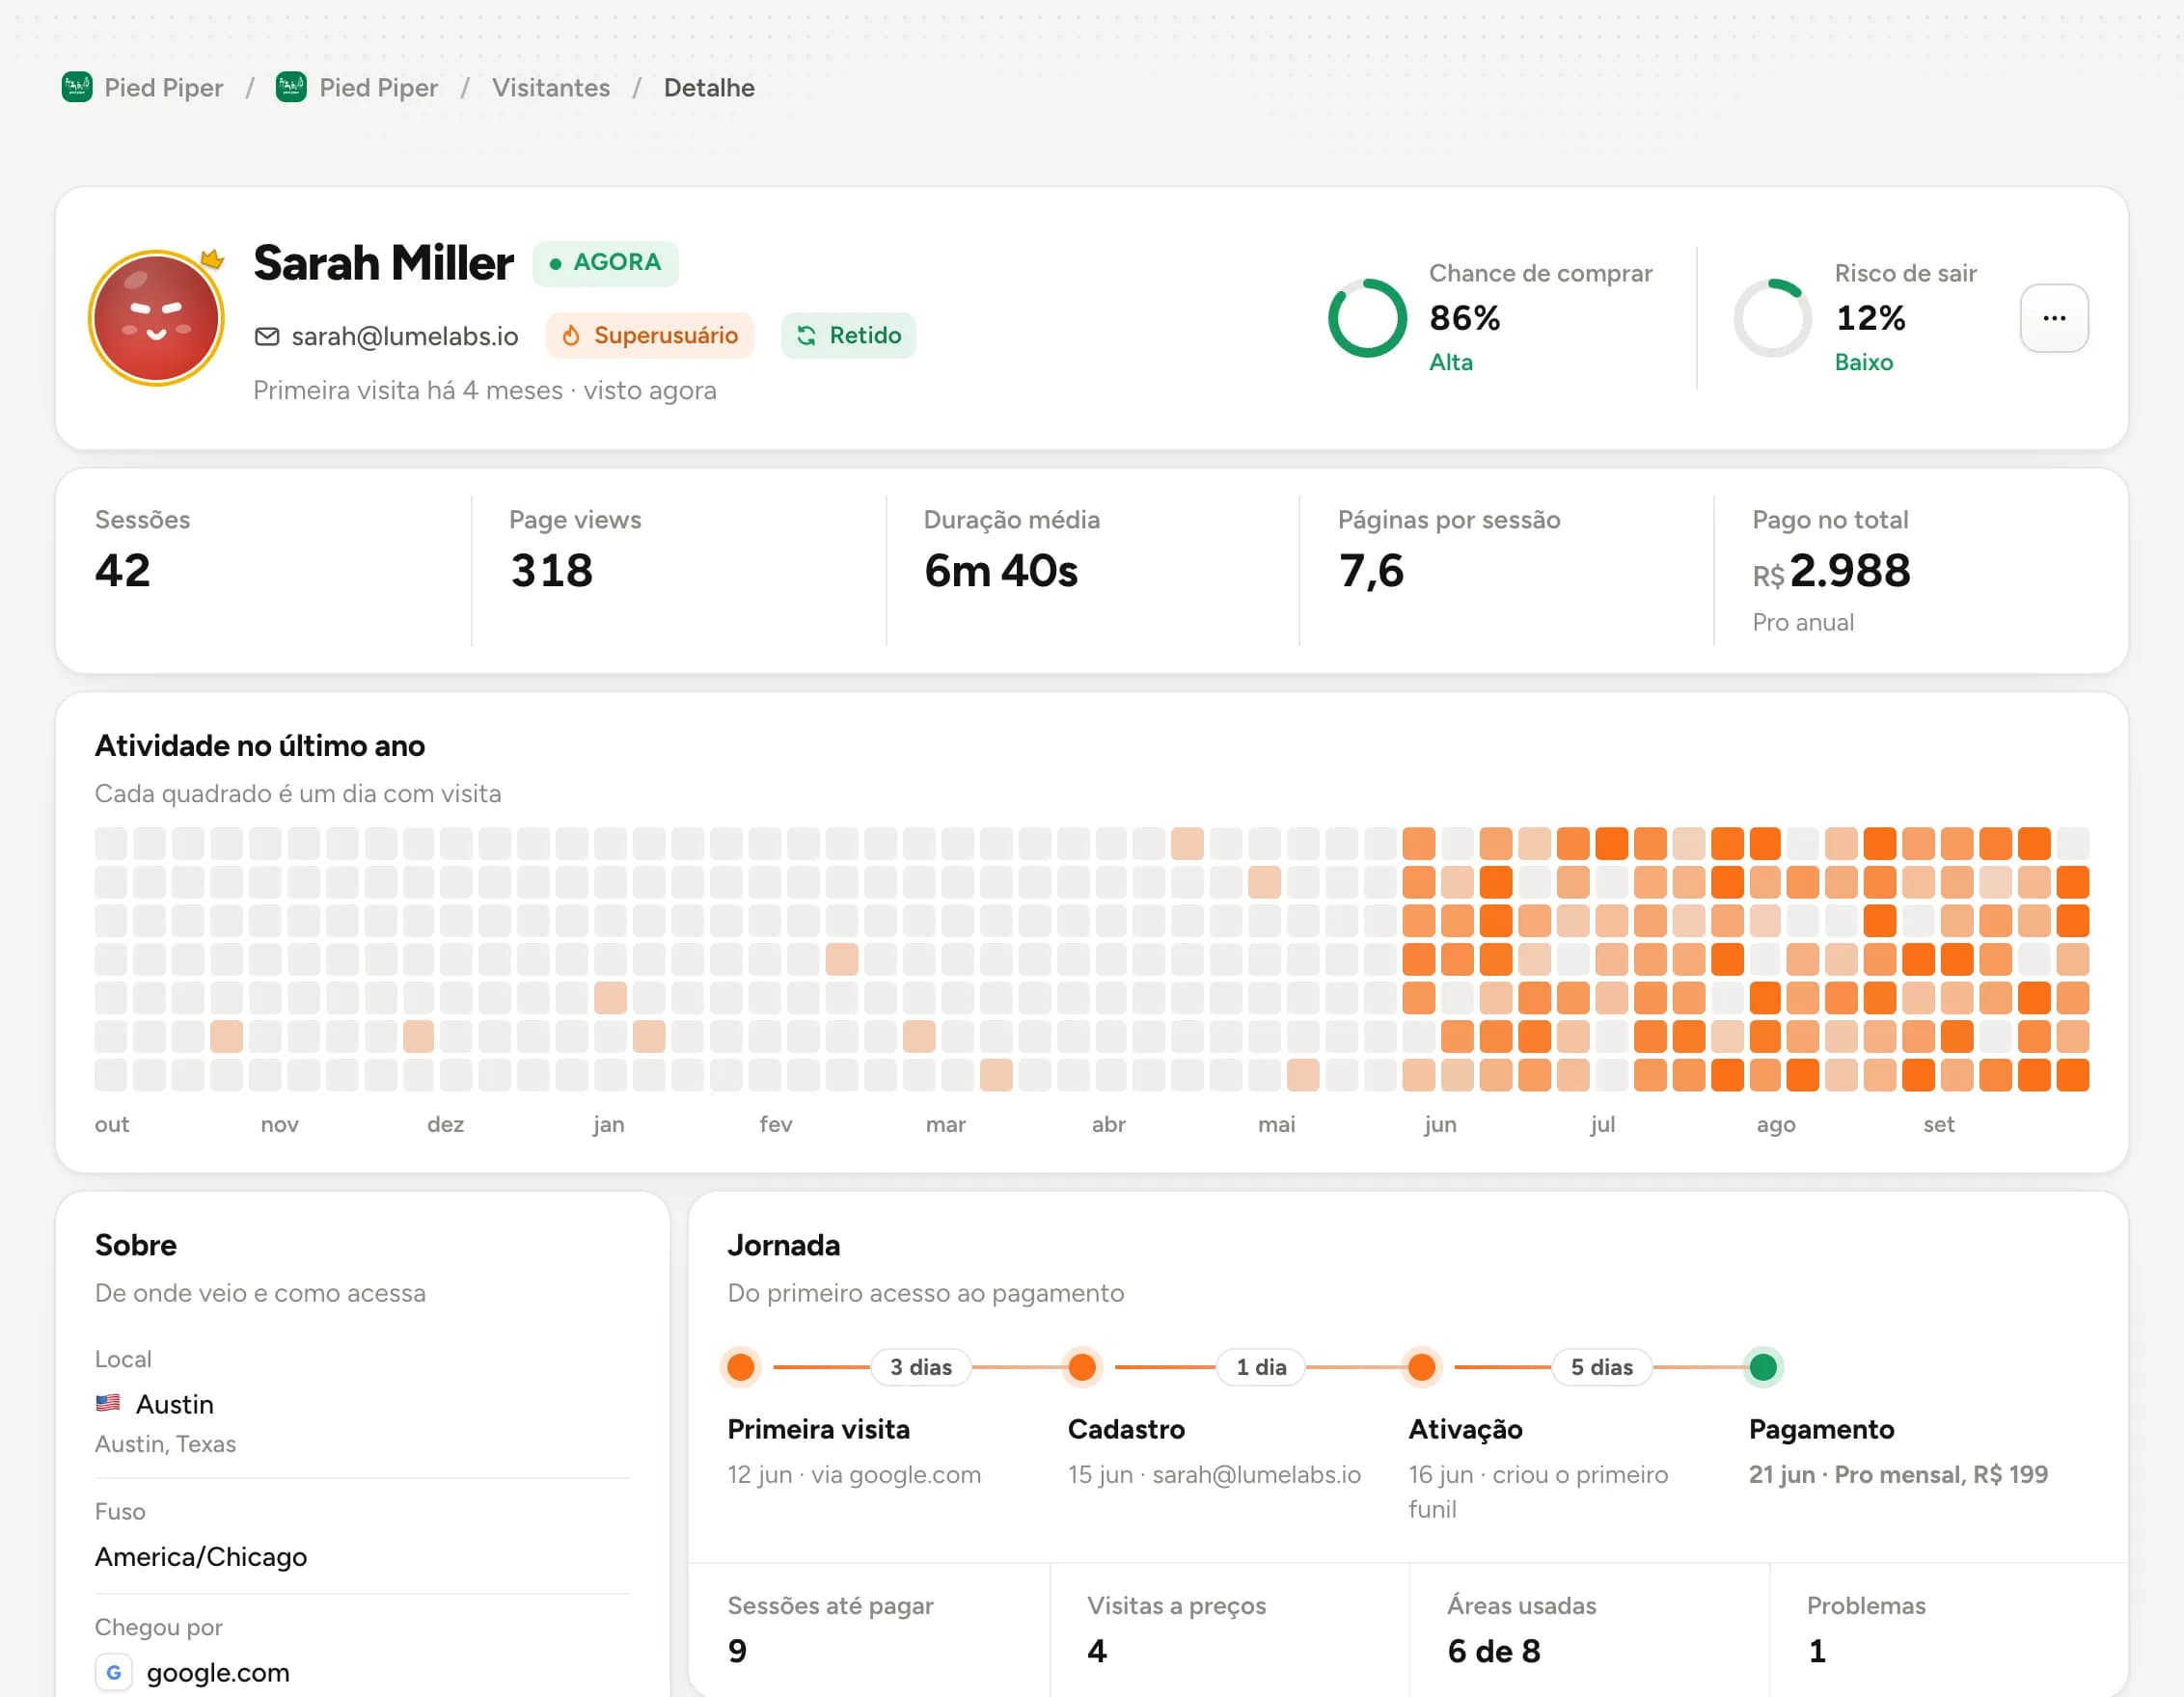Viewport: 2184px width, 1697px height.
Task: Click the Google G icon under Chegou por
Action: point(113,1672)
